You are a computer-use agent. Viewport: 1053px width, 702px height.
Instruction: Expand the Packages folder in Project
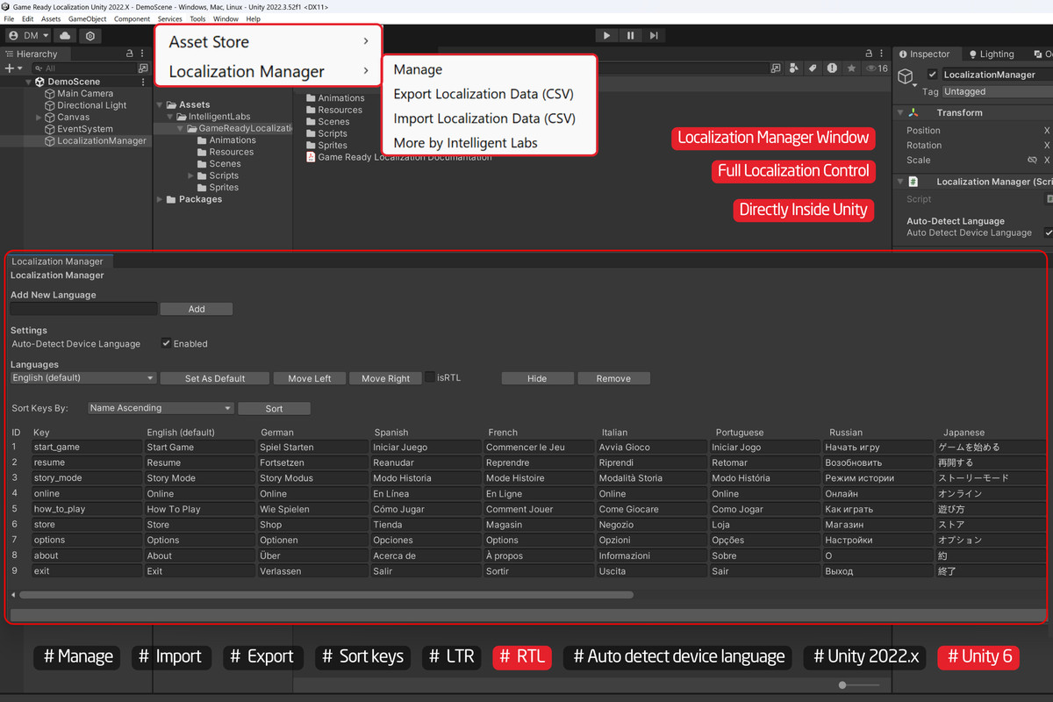(x=160, y=199)
